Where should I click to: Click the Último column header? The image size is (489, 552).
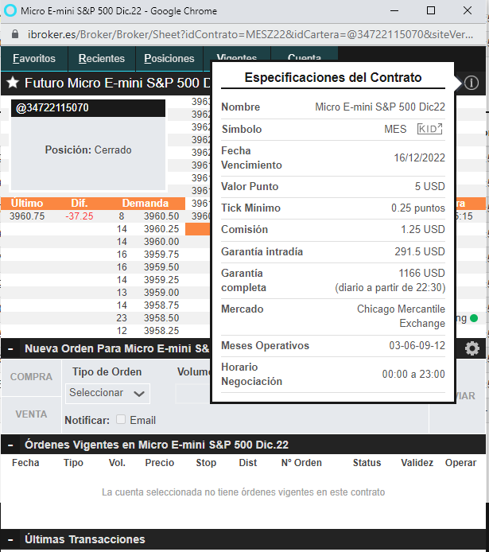tap(27, 204)
